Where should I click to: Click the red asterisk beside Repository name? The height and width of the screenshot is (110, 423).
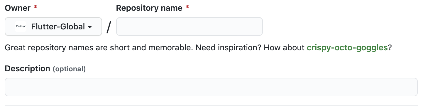[187, 7]
